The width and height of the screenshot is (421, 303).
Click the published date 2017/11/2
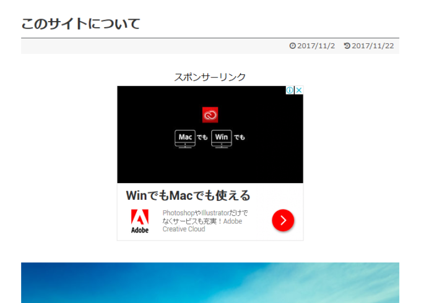click(316, 46)
